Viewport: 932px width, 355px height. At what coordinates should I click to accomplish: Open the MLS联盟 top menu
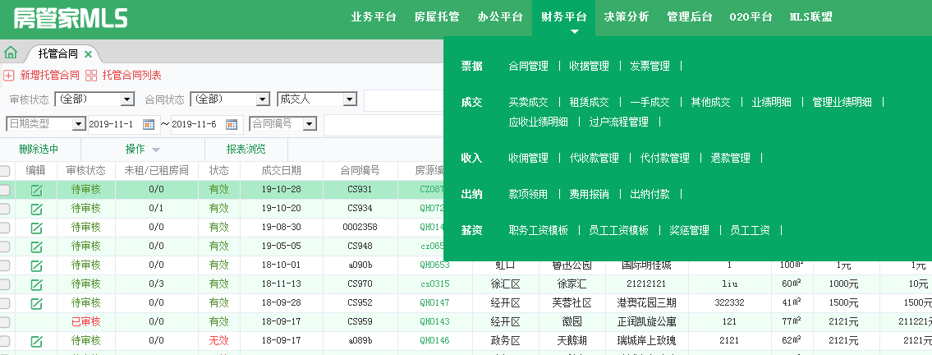point(810,17)
